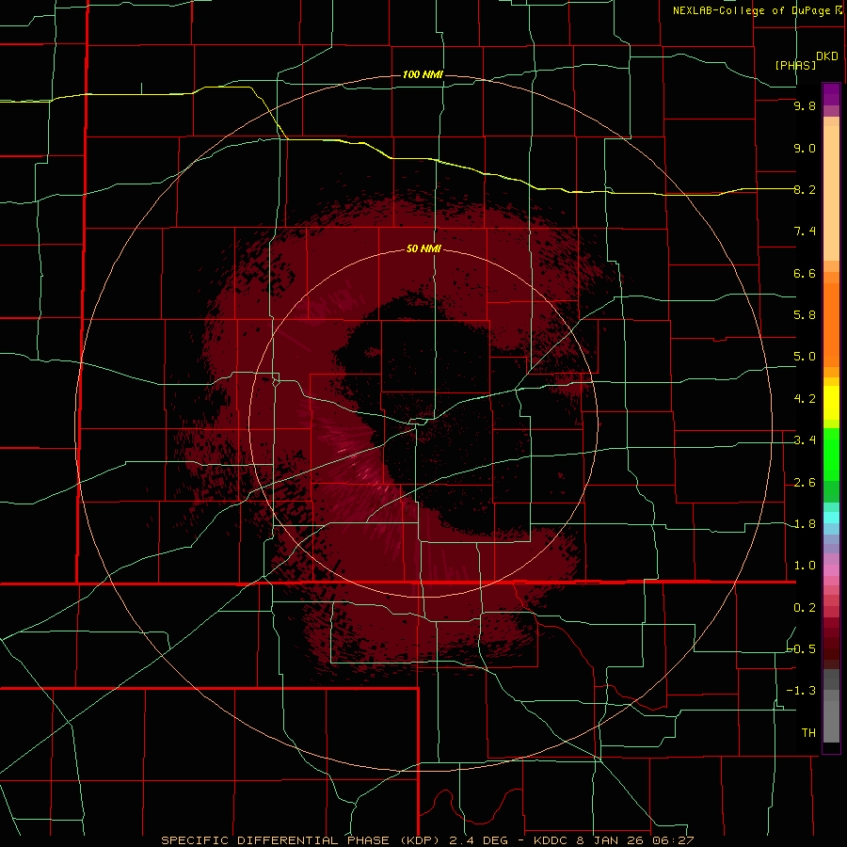Click the 5.8 value on the color scale

coord(805,315)
